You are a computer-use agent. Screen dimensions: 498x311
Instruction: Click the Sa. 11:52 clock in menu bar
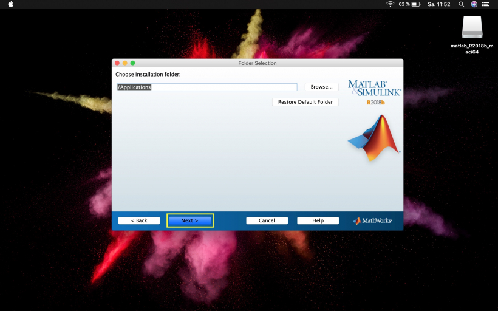tap(438, 4)
